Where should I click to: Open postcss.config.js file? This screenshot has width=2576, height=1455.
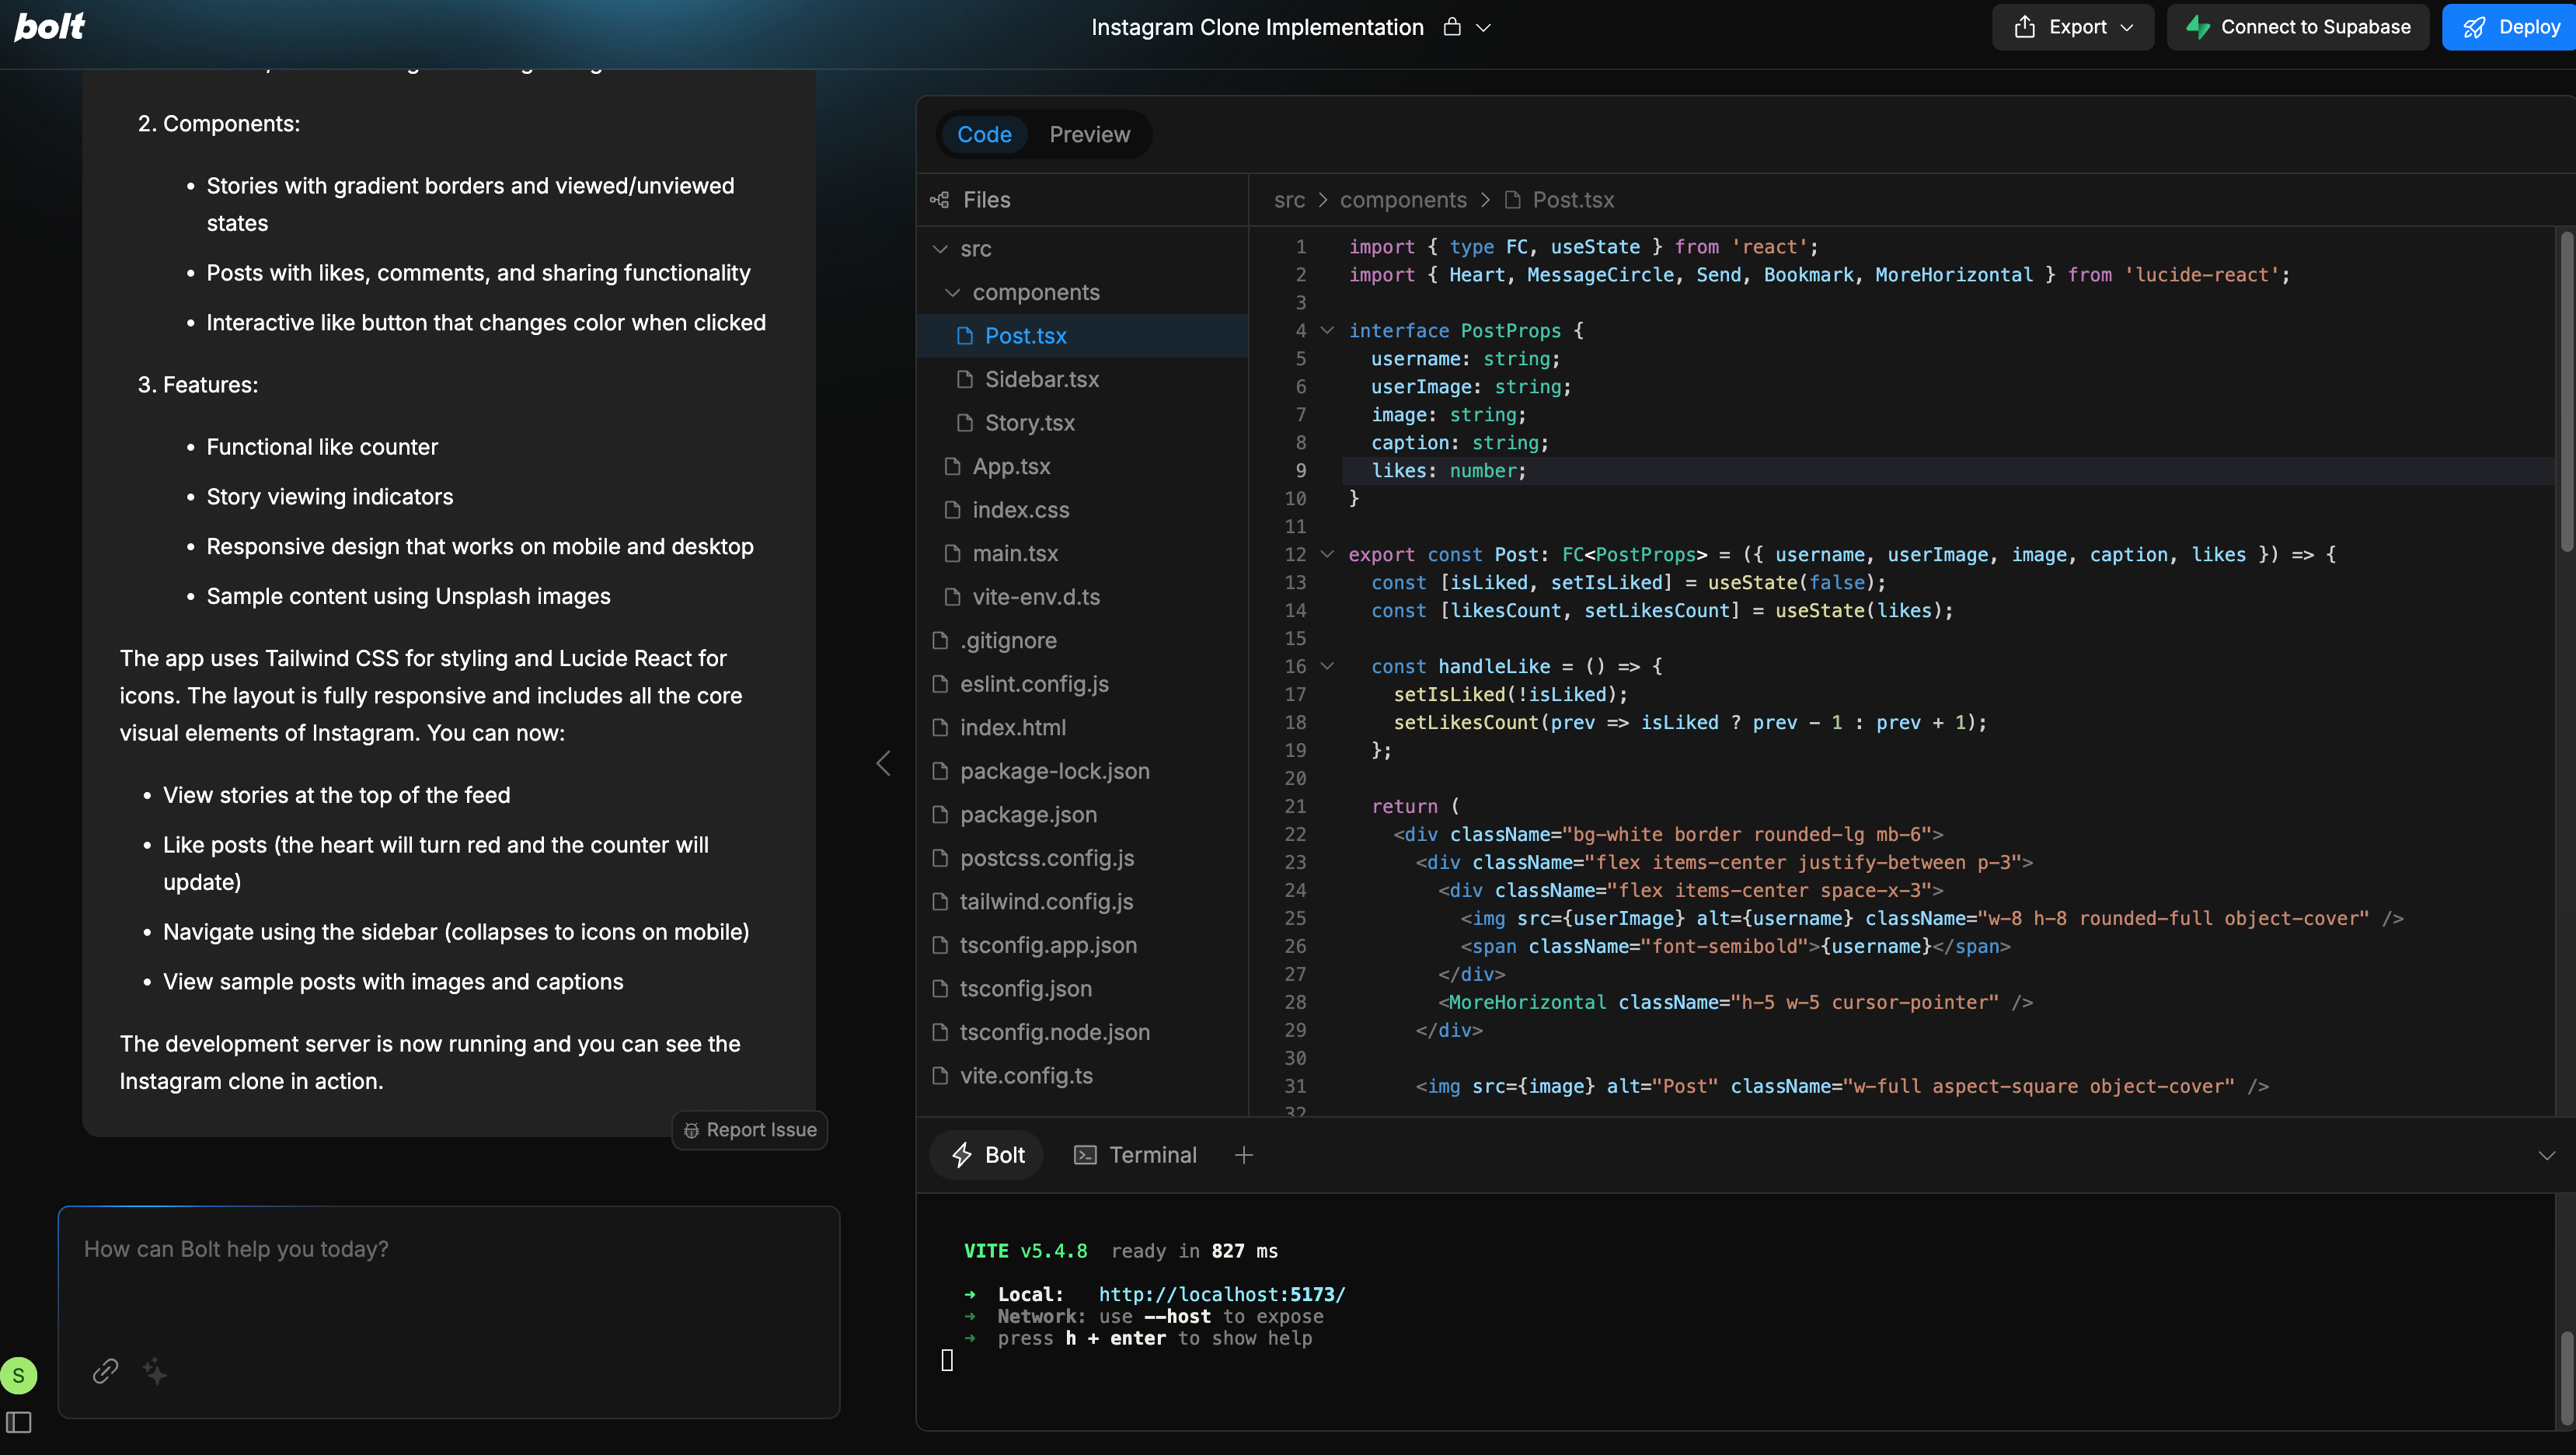tap(1082, 858)
